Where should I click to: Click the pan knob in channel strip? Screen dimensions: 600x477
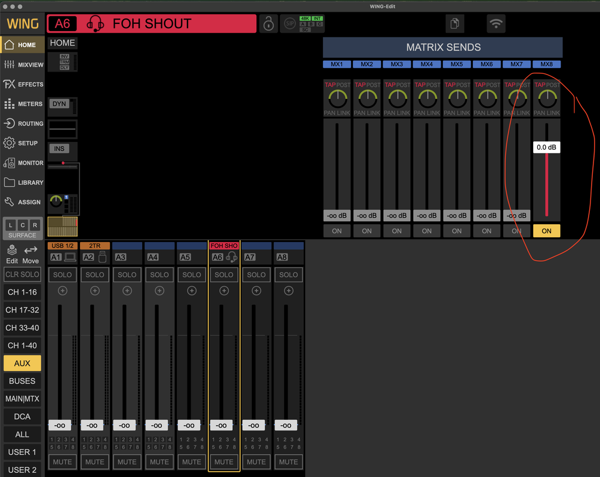56,201
